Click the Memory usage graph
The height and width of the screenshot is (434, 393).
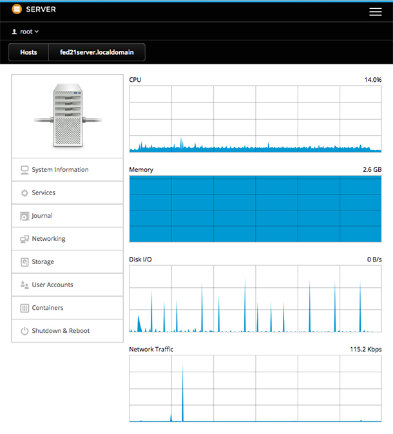point(255,209)
